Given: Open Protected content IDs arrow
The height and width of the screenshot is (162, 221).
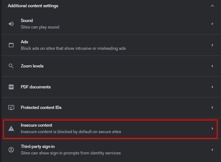Looking at the screenshot, I should 212,108.
